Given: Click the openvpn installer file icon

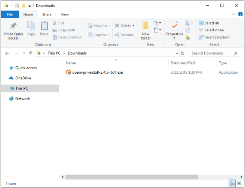Looking at the screenshot, I should pyautogui.click(x=68, y=72).
